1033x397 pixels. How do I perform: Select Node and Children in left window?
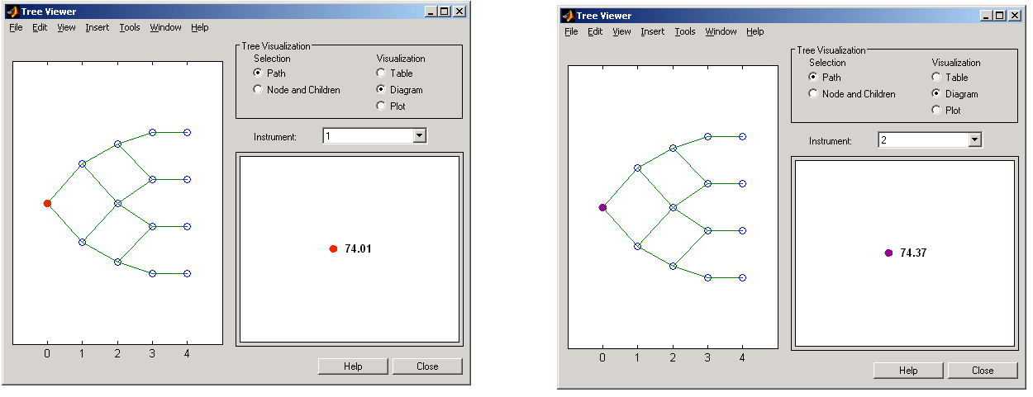(x=259, y=90)
